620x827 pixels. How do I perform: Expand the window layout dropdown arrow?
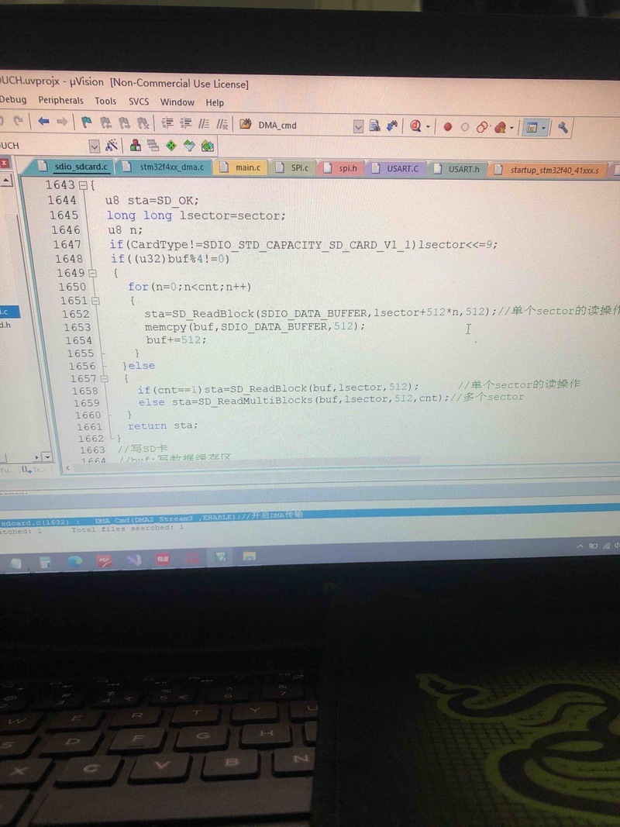(543, 128)
